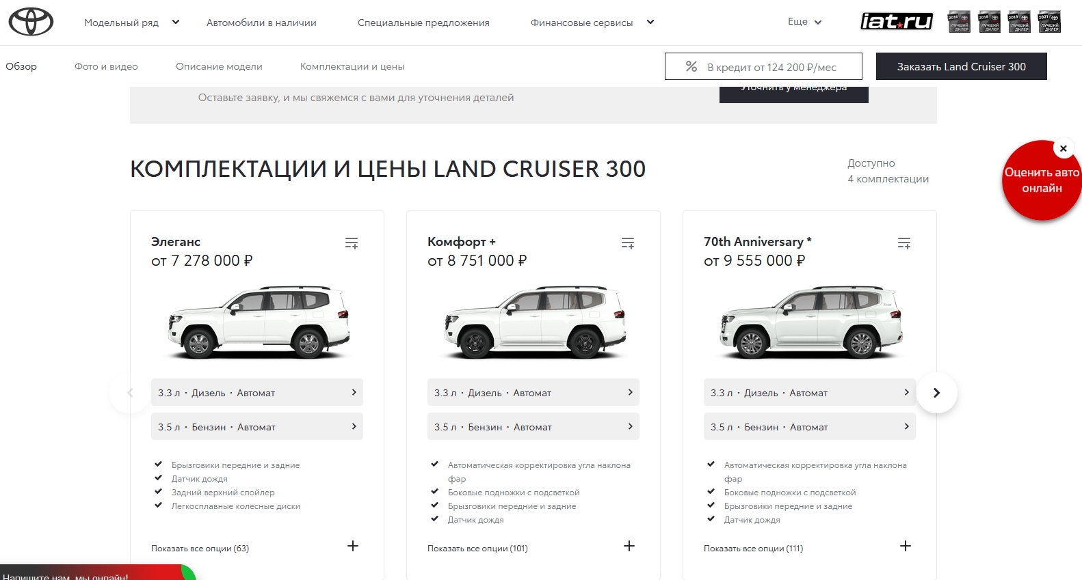The width and height of the screenshot is (1082, 580).
Task: Expand all options plus icon for 70th Anniversary
Action: [906, 546]
